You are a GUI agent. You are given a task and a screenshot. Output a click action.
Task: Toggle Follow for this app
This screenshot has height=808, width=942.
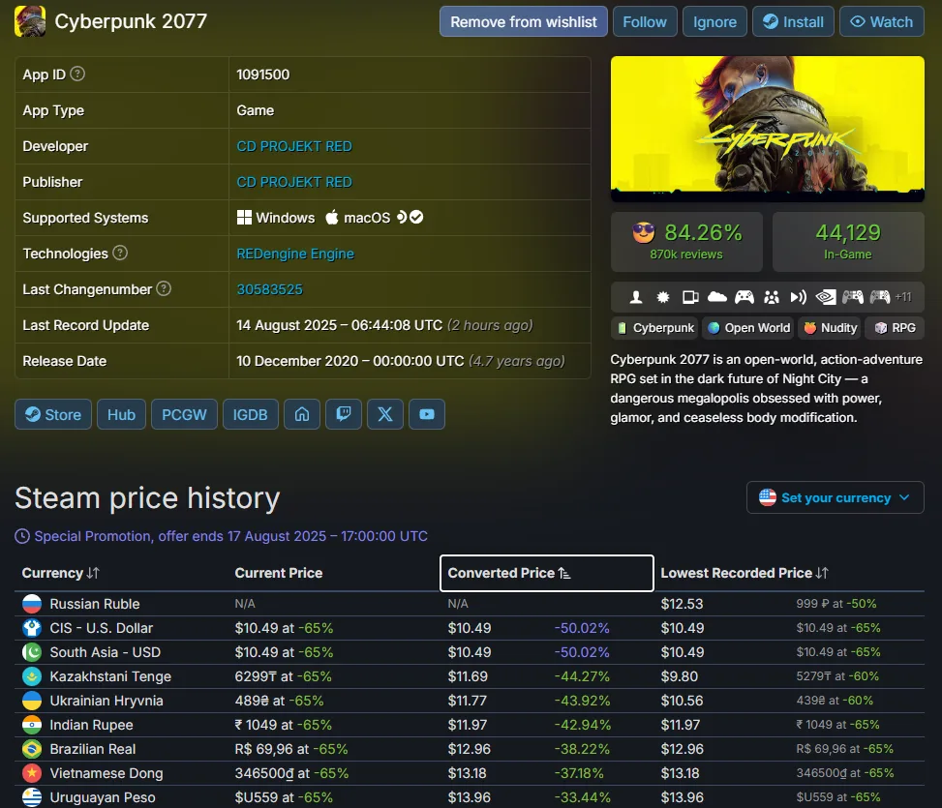click(645, 21)
